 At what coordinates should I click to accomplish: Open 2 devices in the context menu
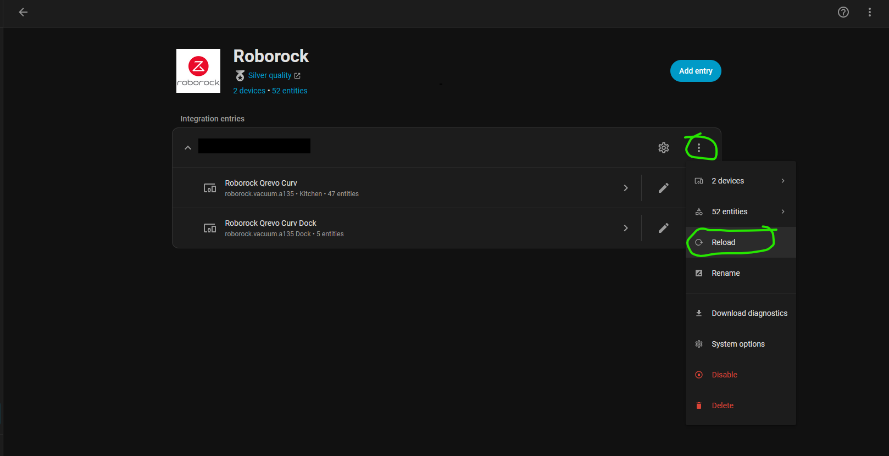tap(741, 181)
